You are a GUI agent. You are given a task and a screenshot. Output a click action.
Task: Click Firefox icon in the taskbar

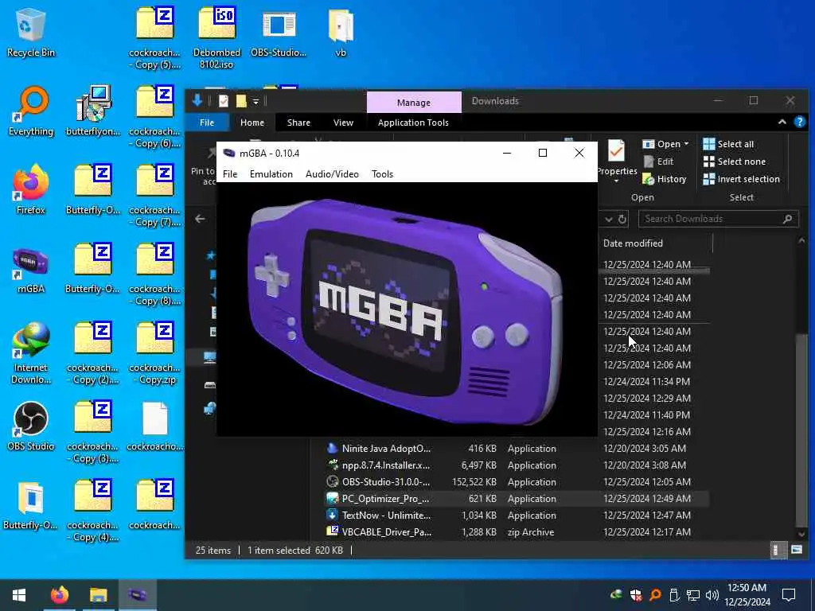[59, 595]
